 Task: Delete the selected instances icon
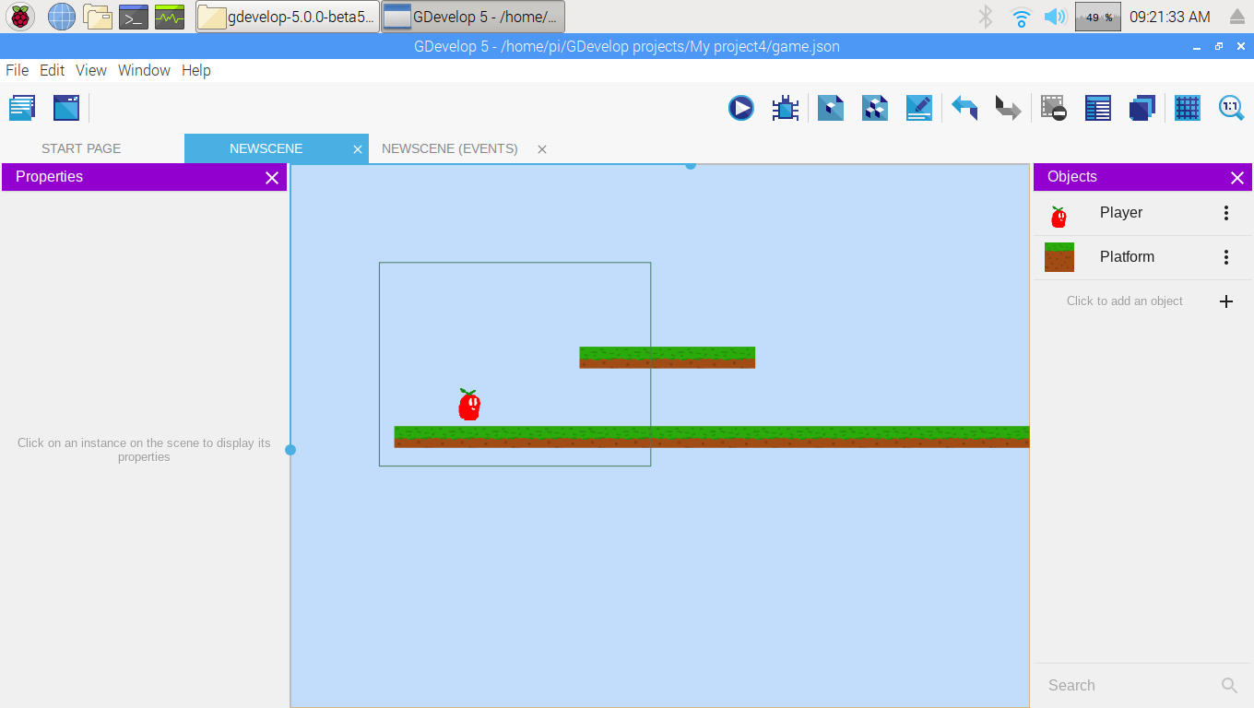[x=1054, y=108]
